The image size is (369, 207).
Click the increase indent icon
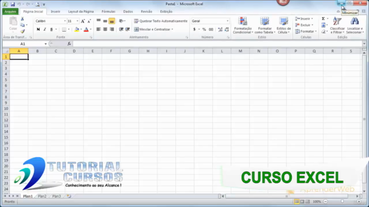127,29
